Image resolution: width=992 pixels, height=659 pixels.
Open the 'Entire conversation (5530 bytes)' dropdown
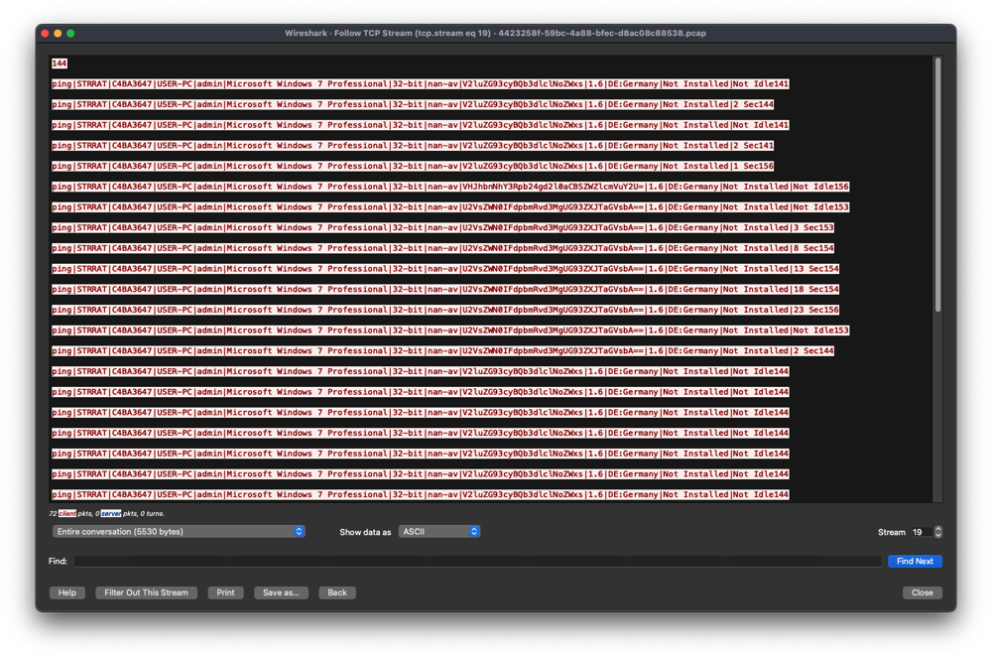click(x=179, y=532)
